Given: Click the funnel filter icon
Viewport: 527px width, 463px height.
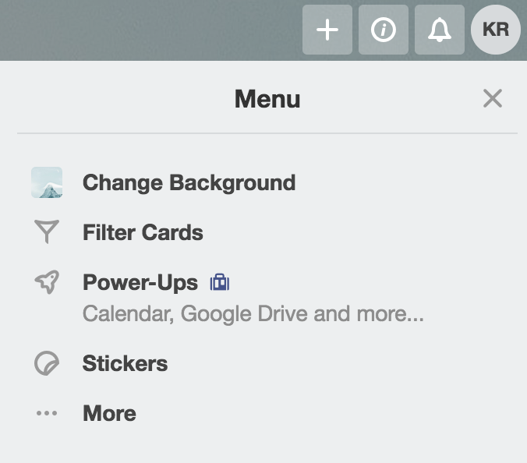Looking at the screenshot, I should (47, 231).
